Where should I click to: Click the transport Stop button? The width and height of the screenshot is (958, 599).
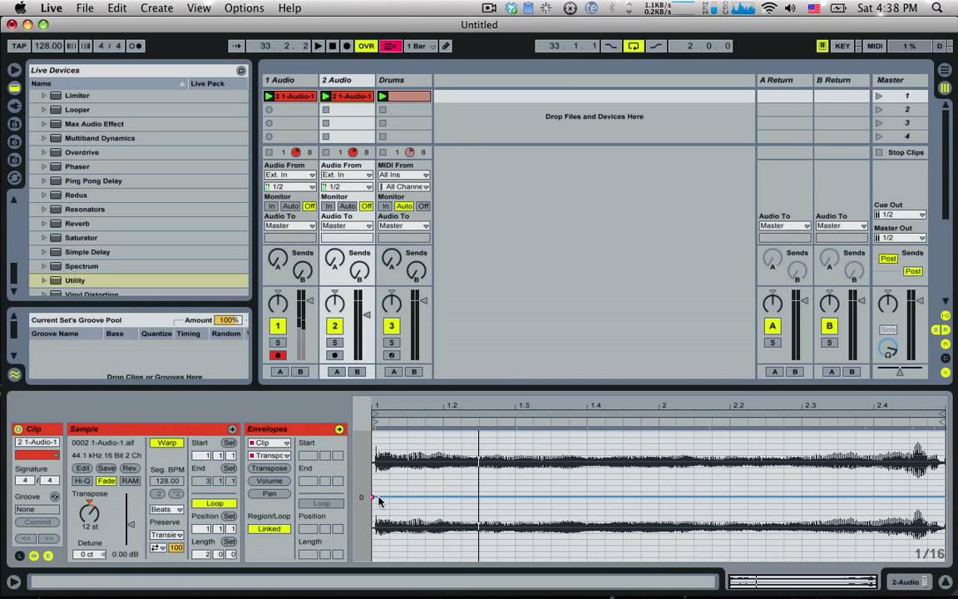tap(333, 46)
